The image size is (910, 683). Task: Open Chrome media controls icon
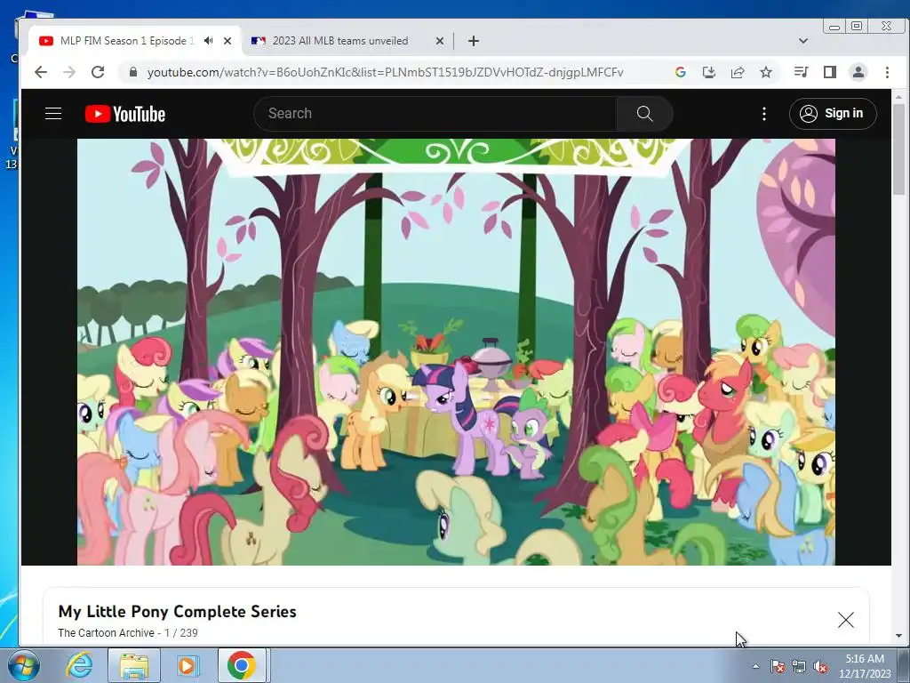[802, 72]
